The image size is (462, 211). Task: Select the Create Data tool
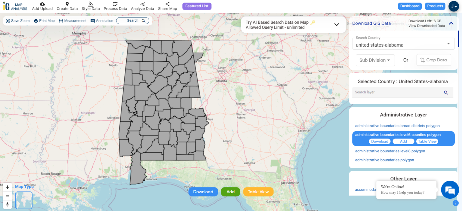click(x=67, y=6)
